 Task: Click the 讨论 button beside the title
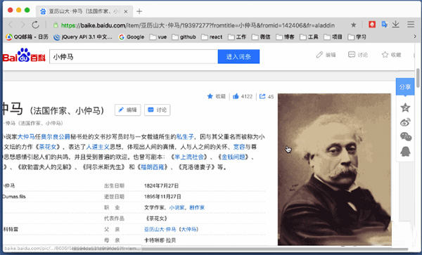click(x=157, y=110)
